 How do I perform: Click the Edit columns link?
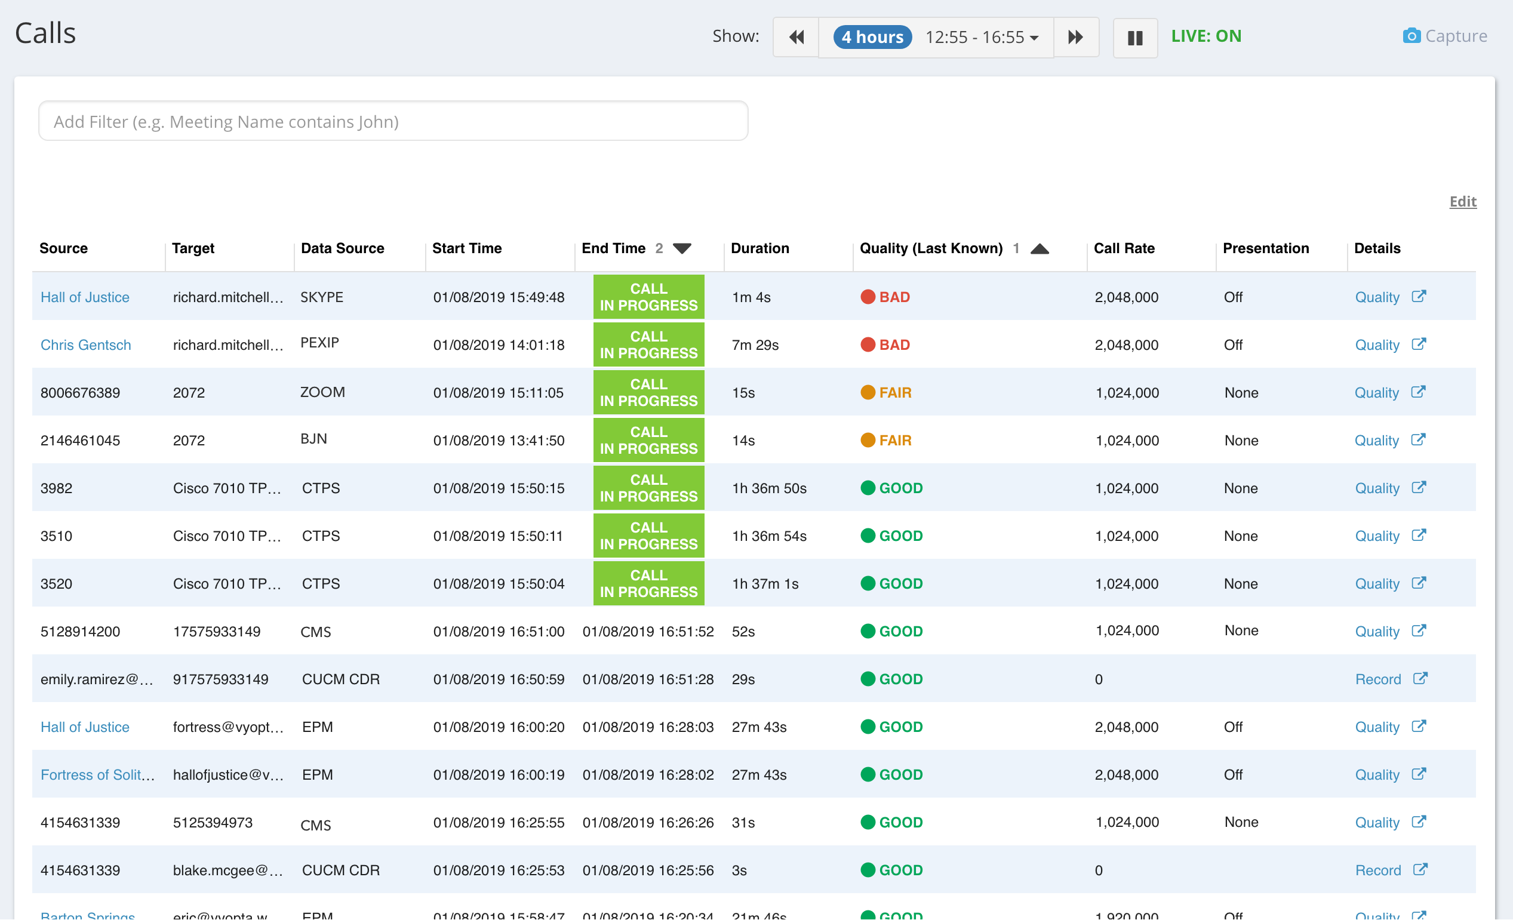1463,201
